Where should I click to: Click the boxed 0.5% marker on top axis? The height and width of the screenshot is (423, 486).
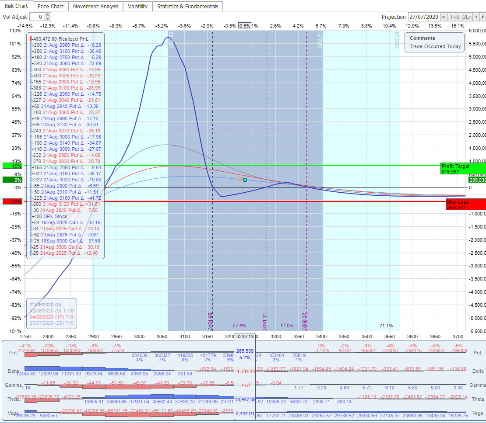point(245,26)
